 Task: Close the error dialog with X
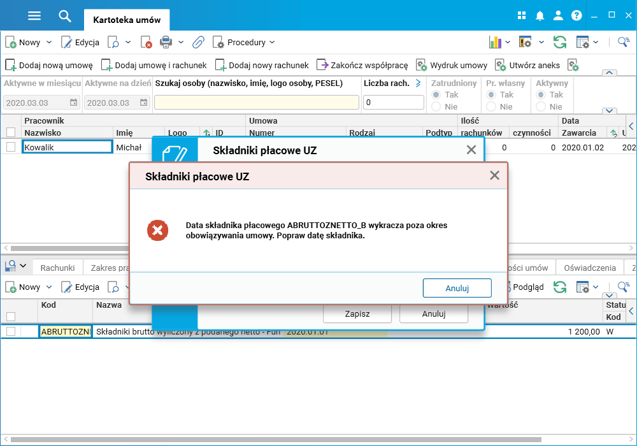494,175
